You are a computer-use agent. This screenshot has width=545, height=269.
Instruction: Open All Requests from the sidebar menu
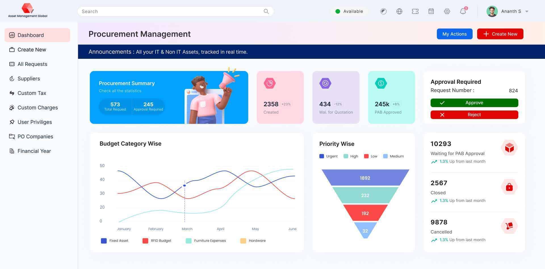coord(32,64)
